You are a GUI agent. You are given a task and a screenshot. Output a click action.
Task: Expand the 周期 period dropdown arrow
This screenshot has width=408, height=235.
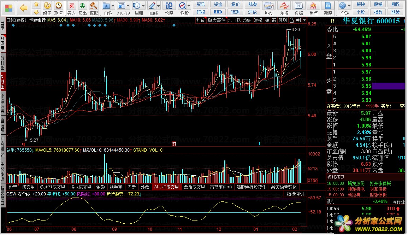click(x=143, y=6)
